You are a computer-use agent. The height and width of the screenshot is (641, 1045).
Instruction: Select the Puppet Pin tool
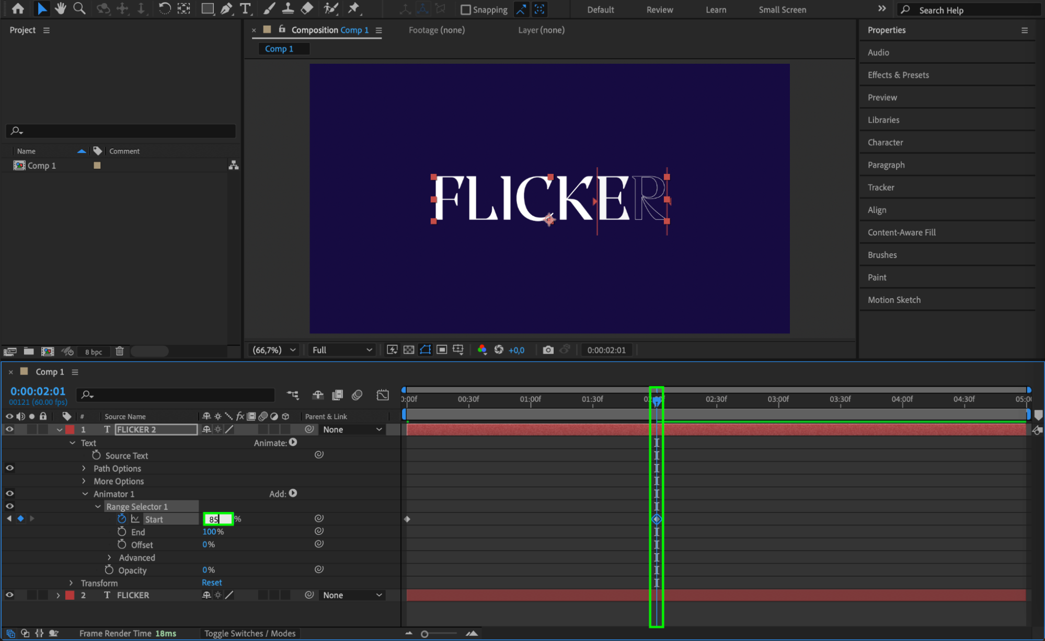coord(354,8)
